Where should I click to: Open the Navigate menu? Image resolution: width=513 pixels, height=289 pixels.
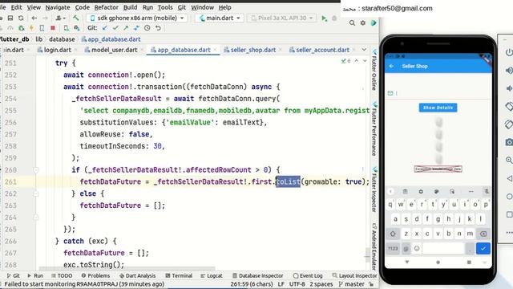tap(58, 7)
